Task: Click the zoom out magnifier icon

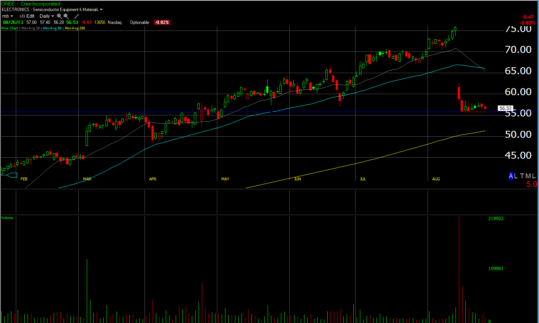Action: 66,16
